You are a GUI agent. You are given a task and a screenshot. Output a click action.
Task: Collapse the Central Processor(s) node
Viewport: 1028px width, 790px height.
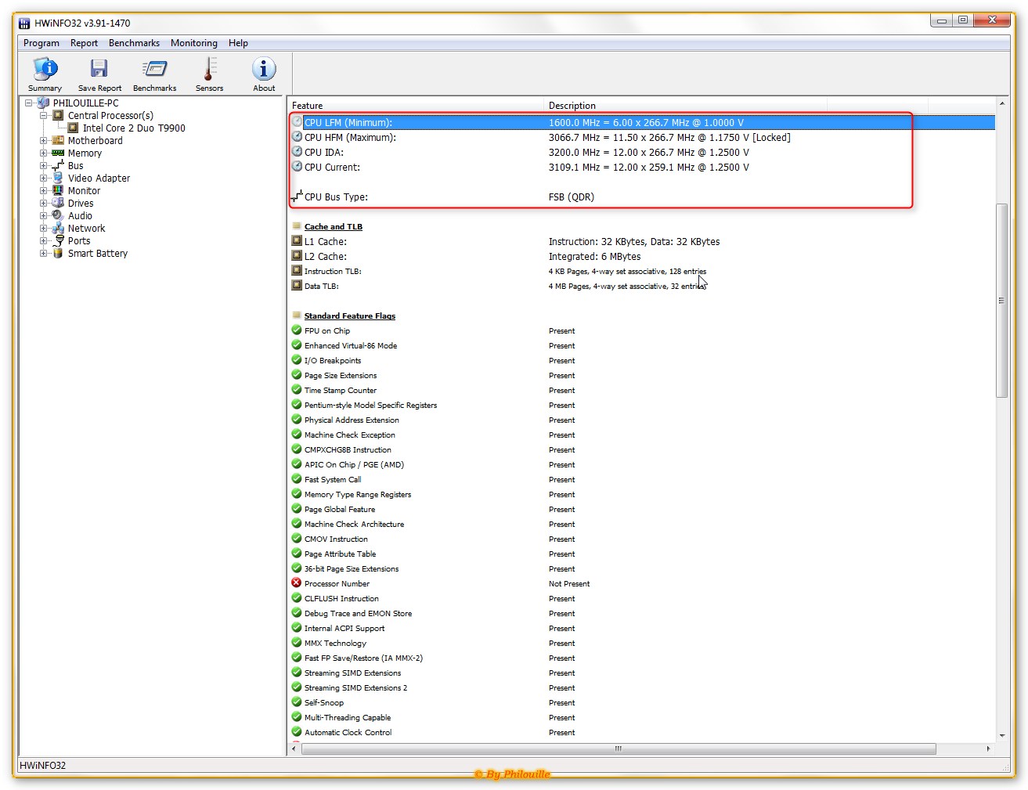click(x=44, y=116)
